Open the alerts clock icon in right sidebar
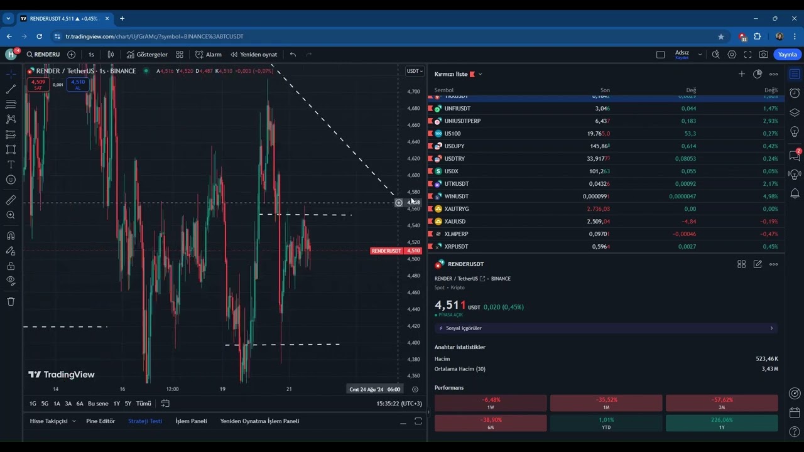This screenshot has height=452, width=804. click(x=795, y=94)
